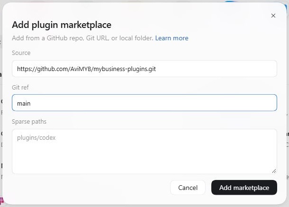The width and height of the screenshot is (289, 207).
Task: Click the Source URL input field
Action: pyautogui.click(x=144, y=69)
